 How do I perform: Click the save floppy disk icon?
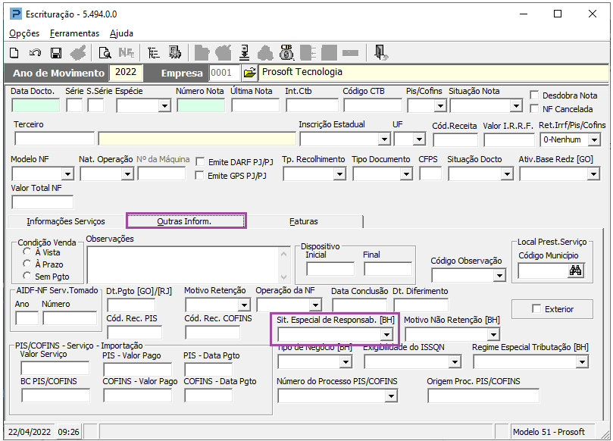point(56,53)
